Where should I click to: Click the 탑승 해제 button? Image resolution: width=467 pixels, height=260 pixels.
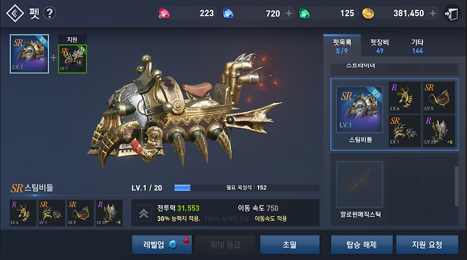[361, 245]
